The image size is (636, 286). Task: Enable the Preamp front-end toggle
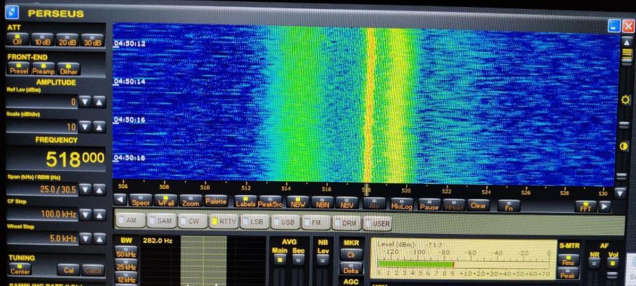[43, 69]
